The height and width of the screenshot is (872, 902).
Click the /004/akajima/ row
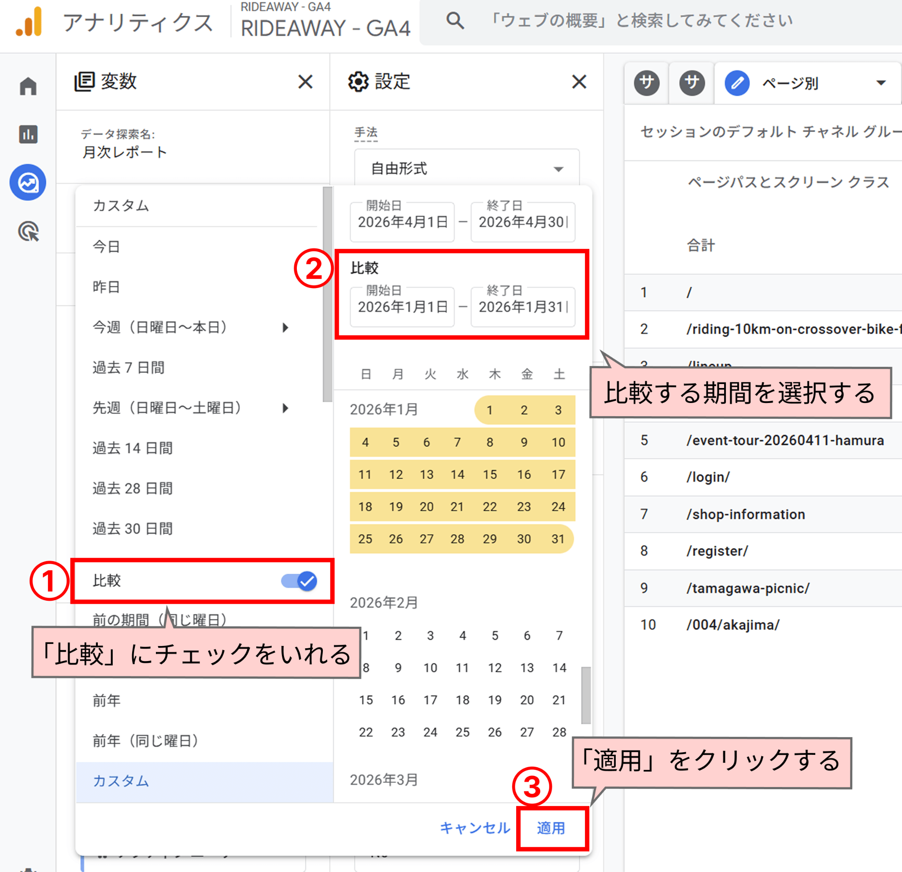[x=763, y=625]
